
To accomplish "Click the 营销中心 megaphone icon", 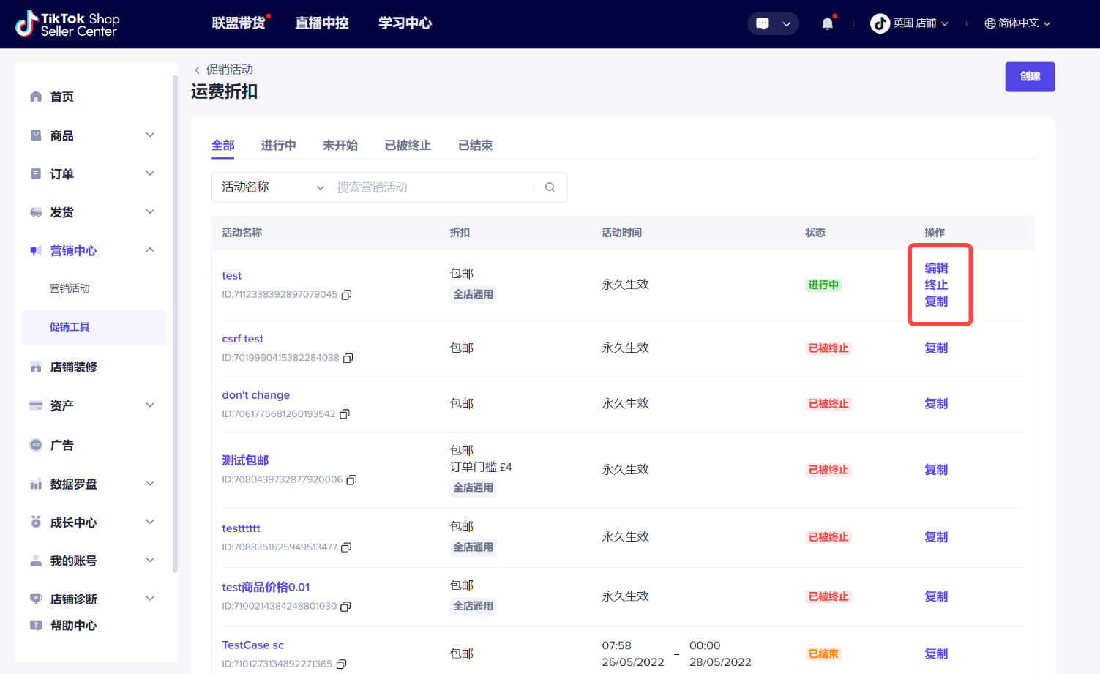I will (x=36, y=251).
